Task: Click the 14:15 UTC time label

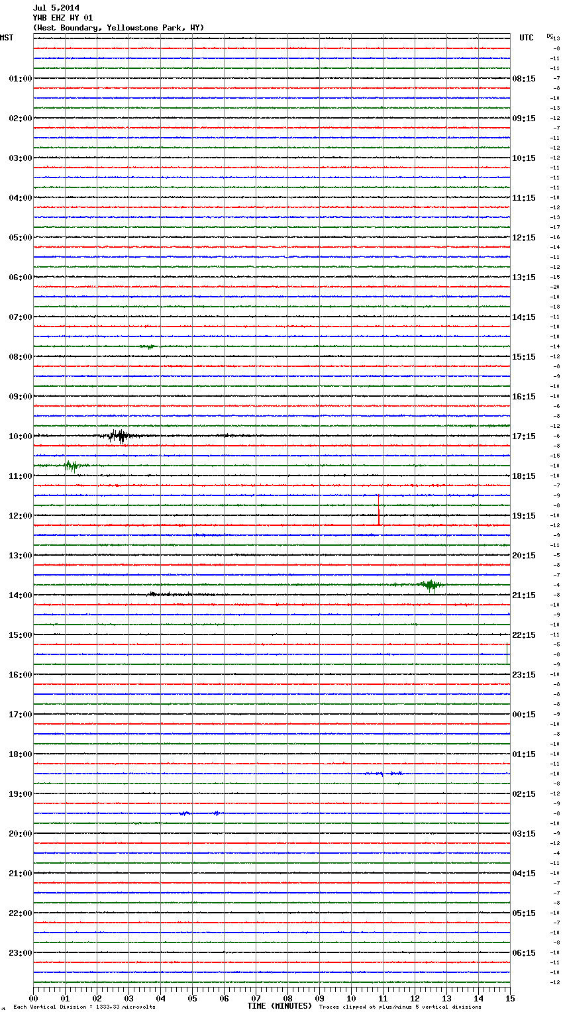Action: [524, 317]
